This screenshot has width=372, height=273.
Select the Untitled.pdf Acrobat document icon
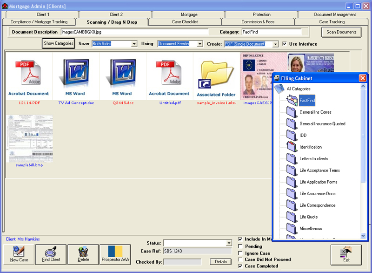pyautogui.click(x=169, y=74)
